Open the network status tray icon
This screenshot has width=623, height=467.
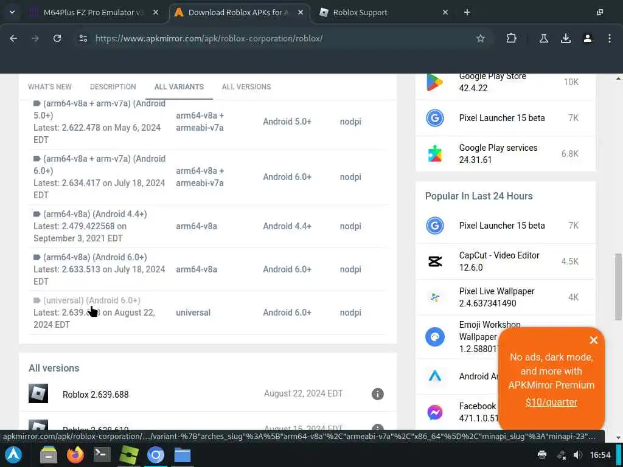pyautogui.click(x=562, y=455)
